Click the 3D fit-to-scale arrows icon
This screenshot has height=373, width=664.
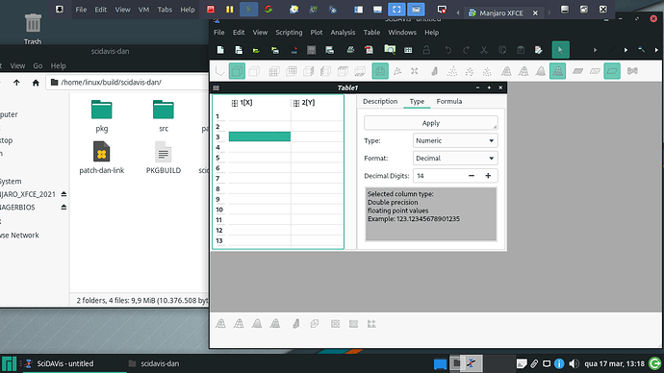click(x=414, y=71)
